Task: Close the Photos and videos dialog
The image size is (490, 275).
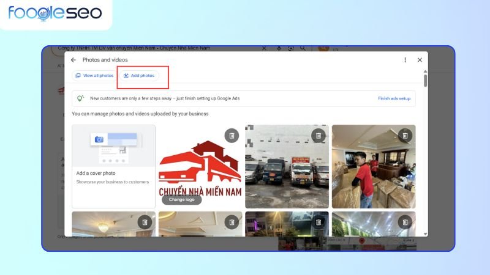Action: tap(420, 60)
